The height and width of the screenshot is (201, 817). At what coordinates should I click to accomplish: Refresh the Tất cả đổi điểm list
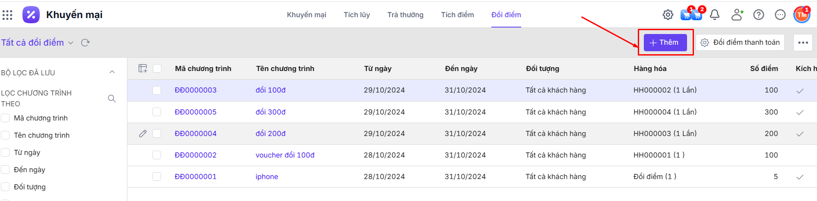[x=85, y=43]
